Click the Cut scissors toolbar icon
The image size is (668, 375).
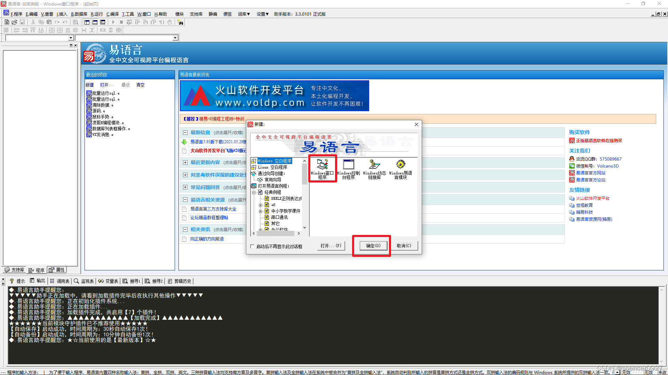point(33,22)
